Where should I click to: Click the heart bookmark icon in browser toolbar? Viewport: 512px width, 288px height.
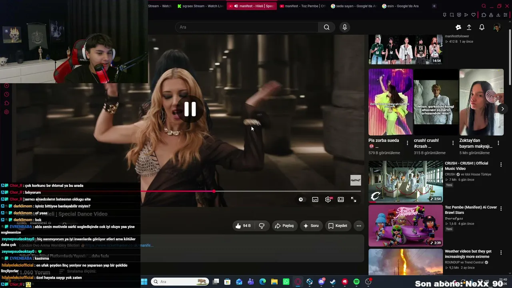pos(474,15)
